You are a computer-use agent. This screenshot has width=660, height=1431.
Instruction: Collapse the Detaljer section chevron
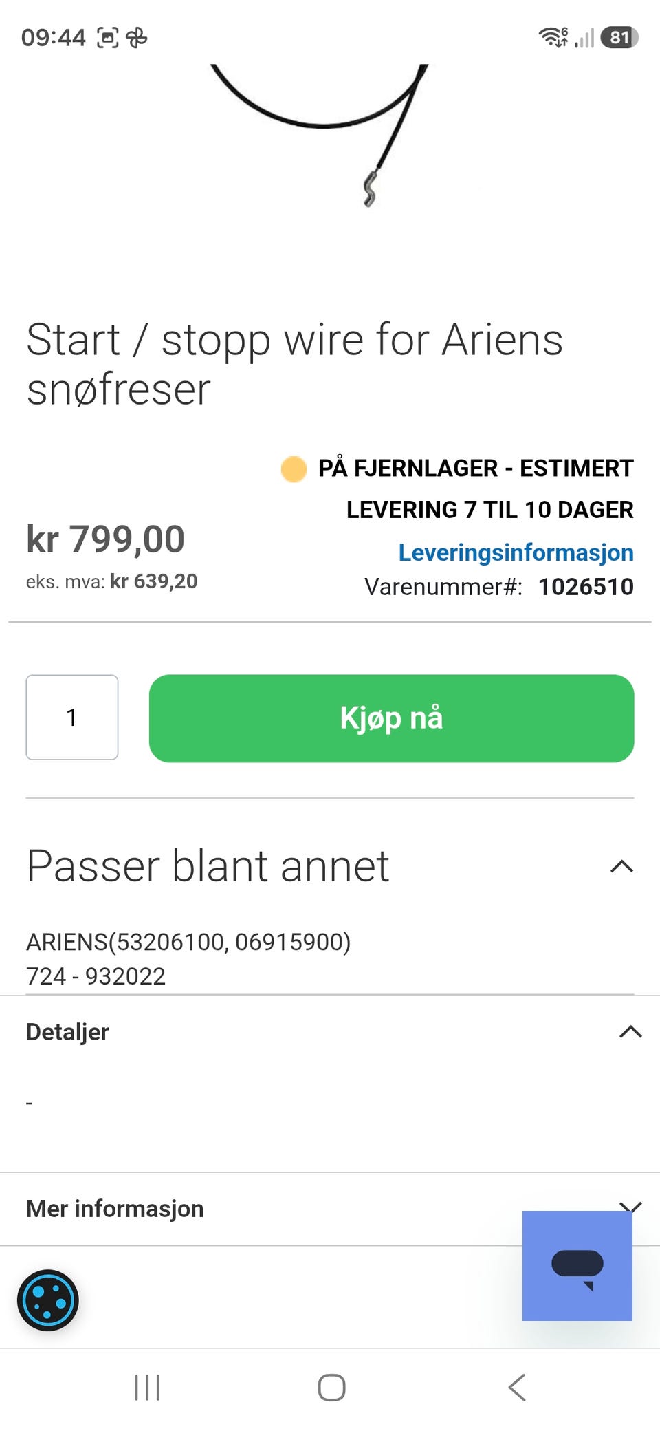(630, 1032)
